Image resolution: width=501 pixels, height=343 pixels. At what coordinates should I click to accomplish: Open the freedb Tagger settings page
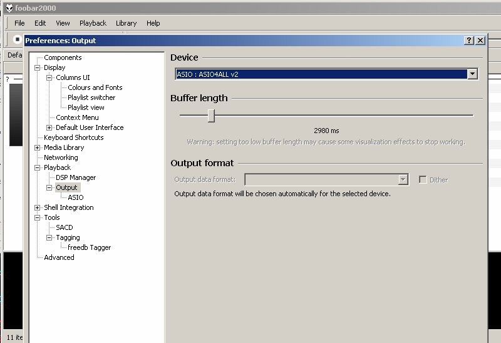click(89, 247)
